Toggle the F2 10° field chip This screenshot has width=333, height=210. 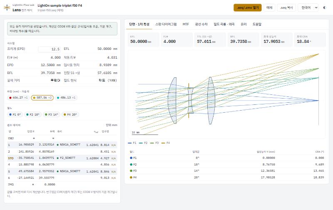(x=33, y=114)
